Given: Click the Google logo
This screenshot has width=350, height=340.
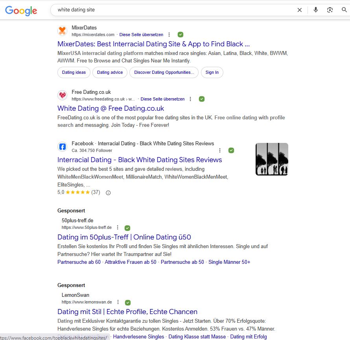Looking at the screenshot, I should [21, 10].
